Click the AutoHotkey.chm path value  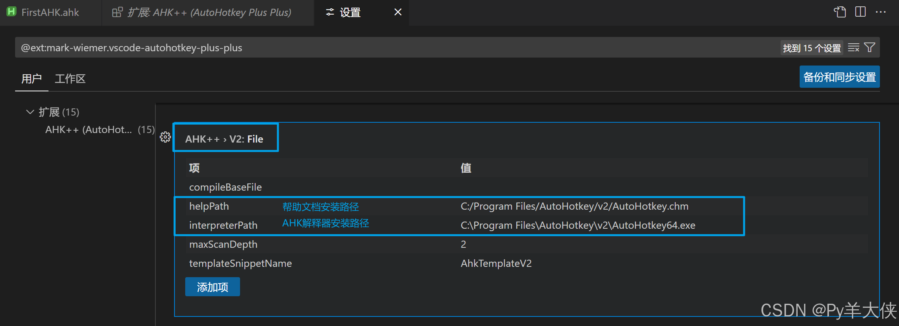point(574,206)
